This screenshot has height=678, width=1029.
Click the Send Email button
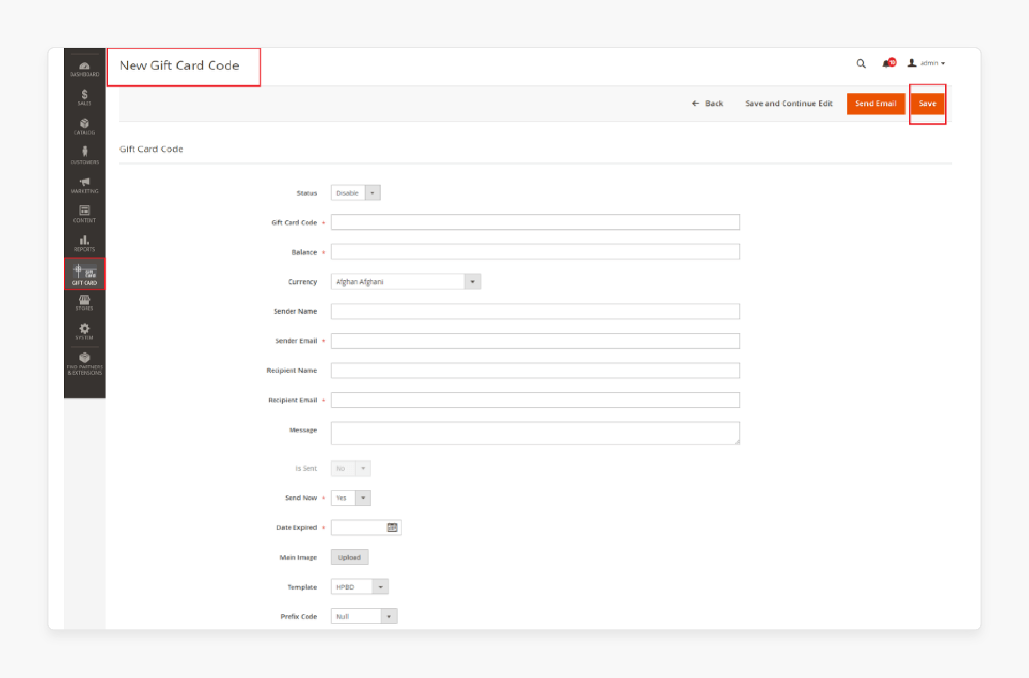[876, 104]
